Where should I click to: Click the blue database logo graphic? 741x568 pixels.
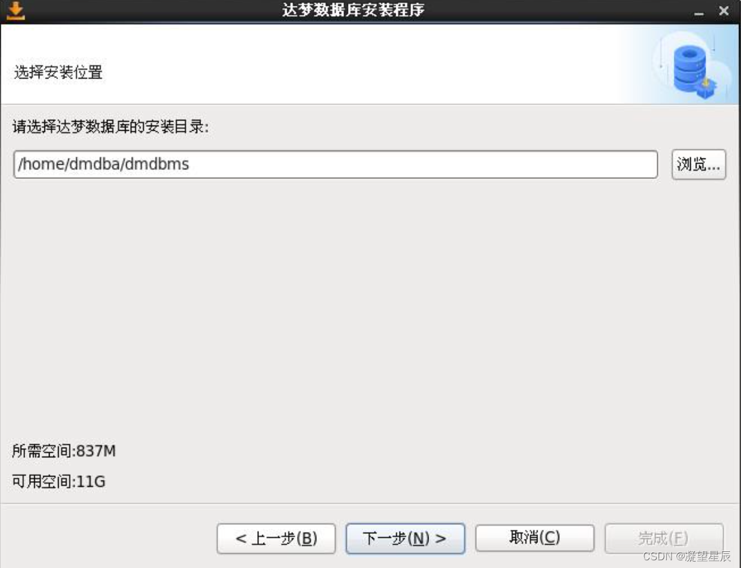[x=694, y=71]
